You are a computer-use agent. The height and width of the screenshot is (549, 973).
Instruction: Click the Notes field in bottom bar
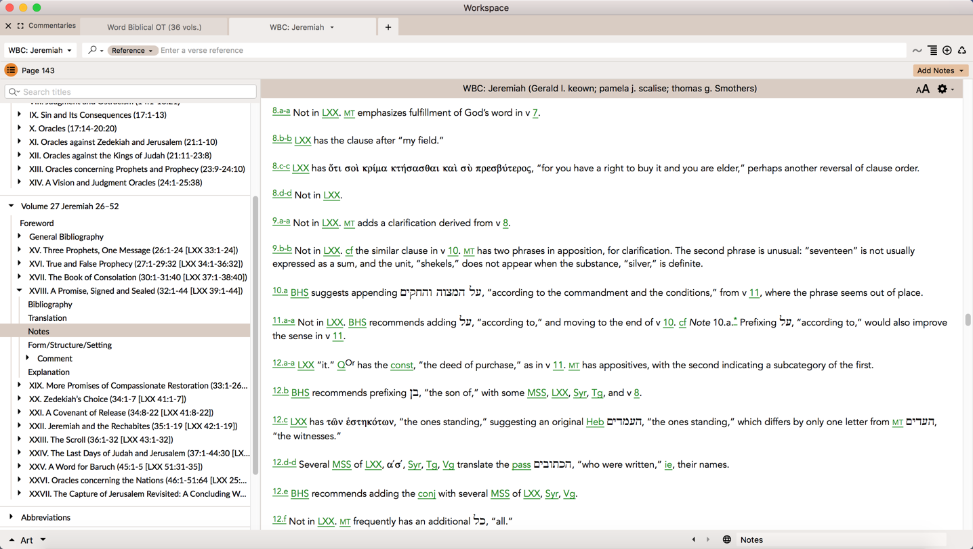click(x=840, y=540)
